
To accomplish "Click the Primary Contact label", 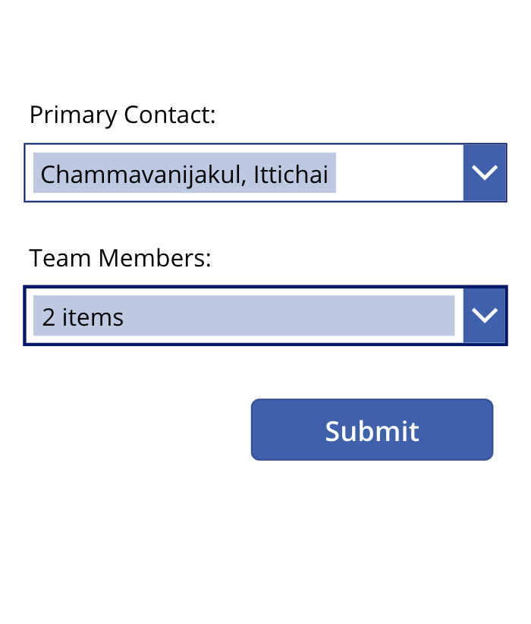I will click(x=121, y=115).
